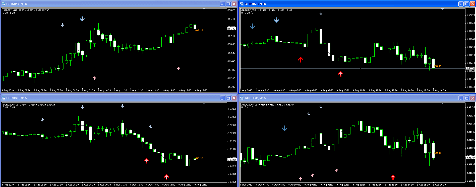Select the red up arrow on AUDUSD chart
The height and width of the screenshot is (187, 476).
[x=393, y=177]
